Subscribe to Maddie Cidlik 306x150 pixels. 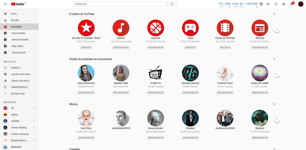point(121,93)
